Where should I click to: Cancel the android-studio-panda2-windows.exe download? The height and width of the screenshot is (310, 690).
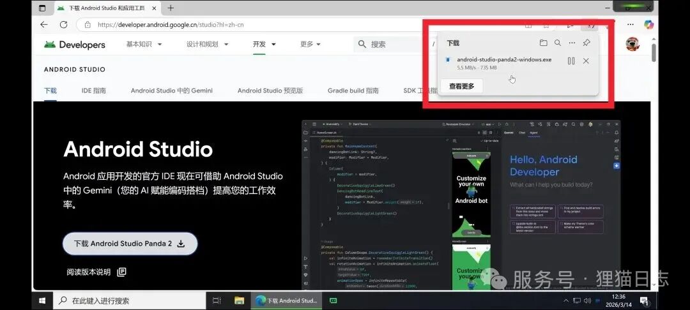pyautogui.click(x=586, y=61)
